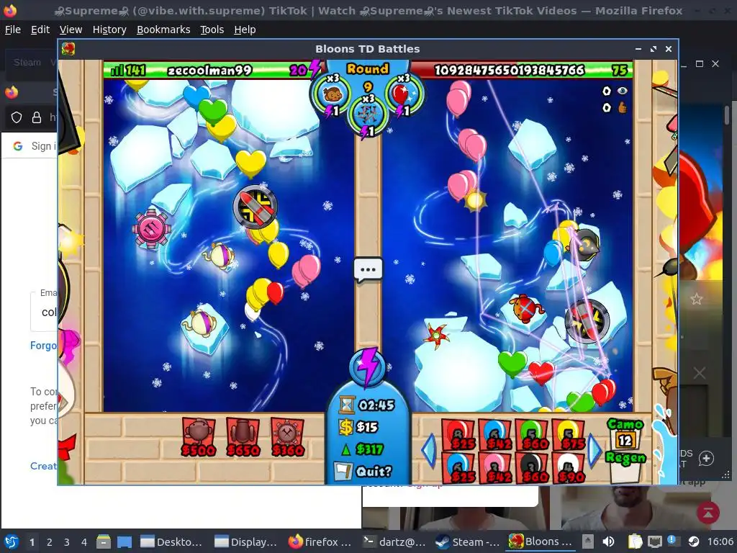Open the Edit menu in Firefox
This screenshot has height=553, width=737.
tap(40, 30)
